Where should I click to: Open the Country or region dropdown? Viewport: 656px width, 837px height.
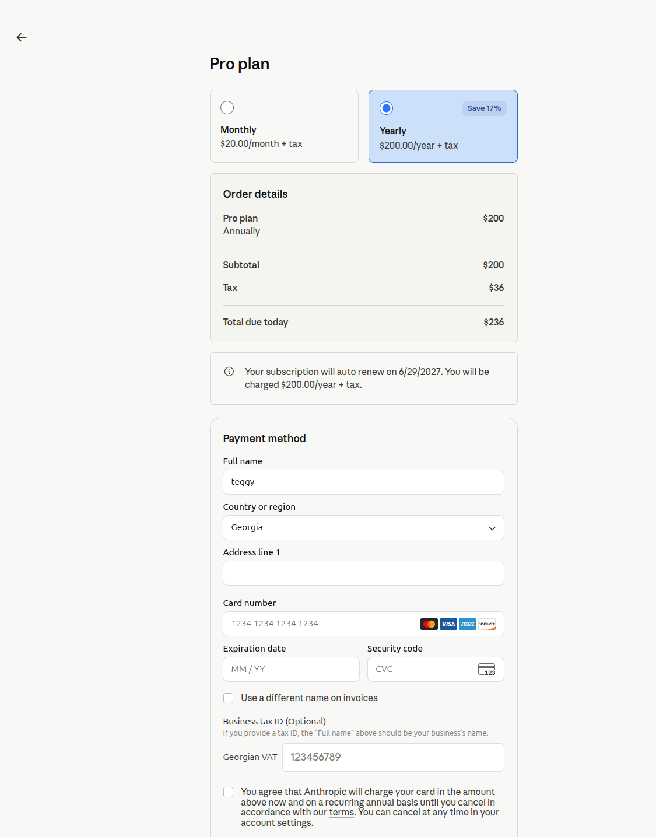(363, 528)
